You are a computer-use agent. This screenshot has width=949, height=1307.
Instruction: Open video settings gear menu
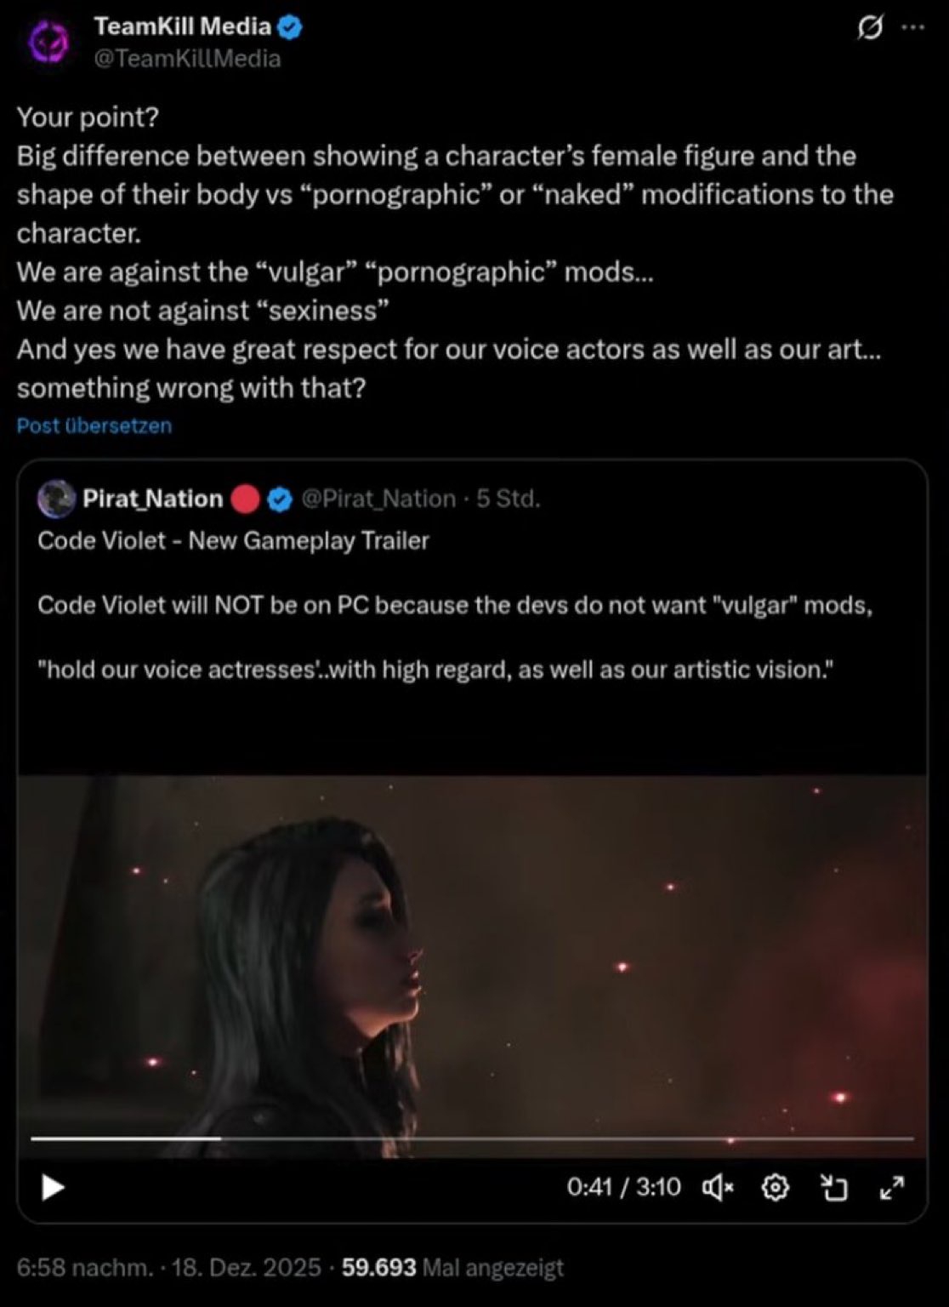pos(775,1187)
